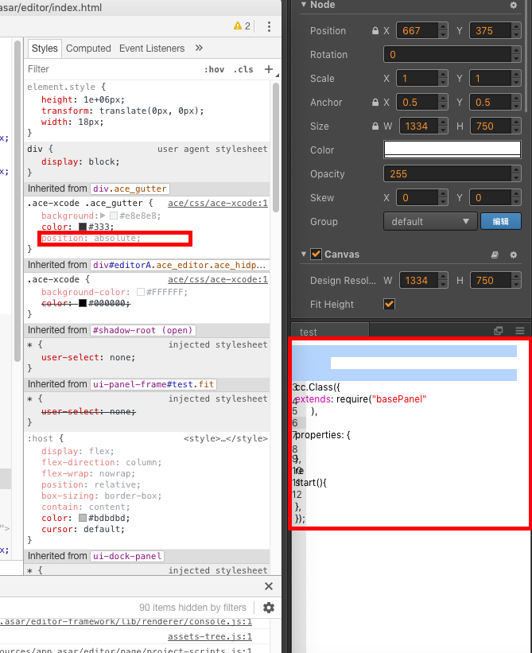Screen dimensions: 532x653
Task: Click the Rotation field showing 0
Action: click(448, 55)
